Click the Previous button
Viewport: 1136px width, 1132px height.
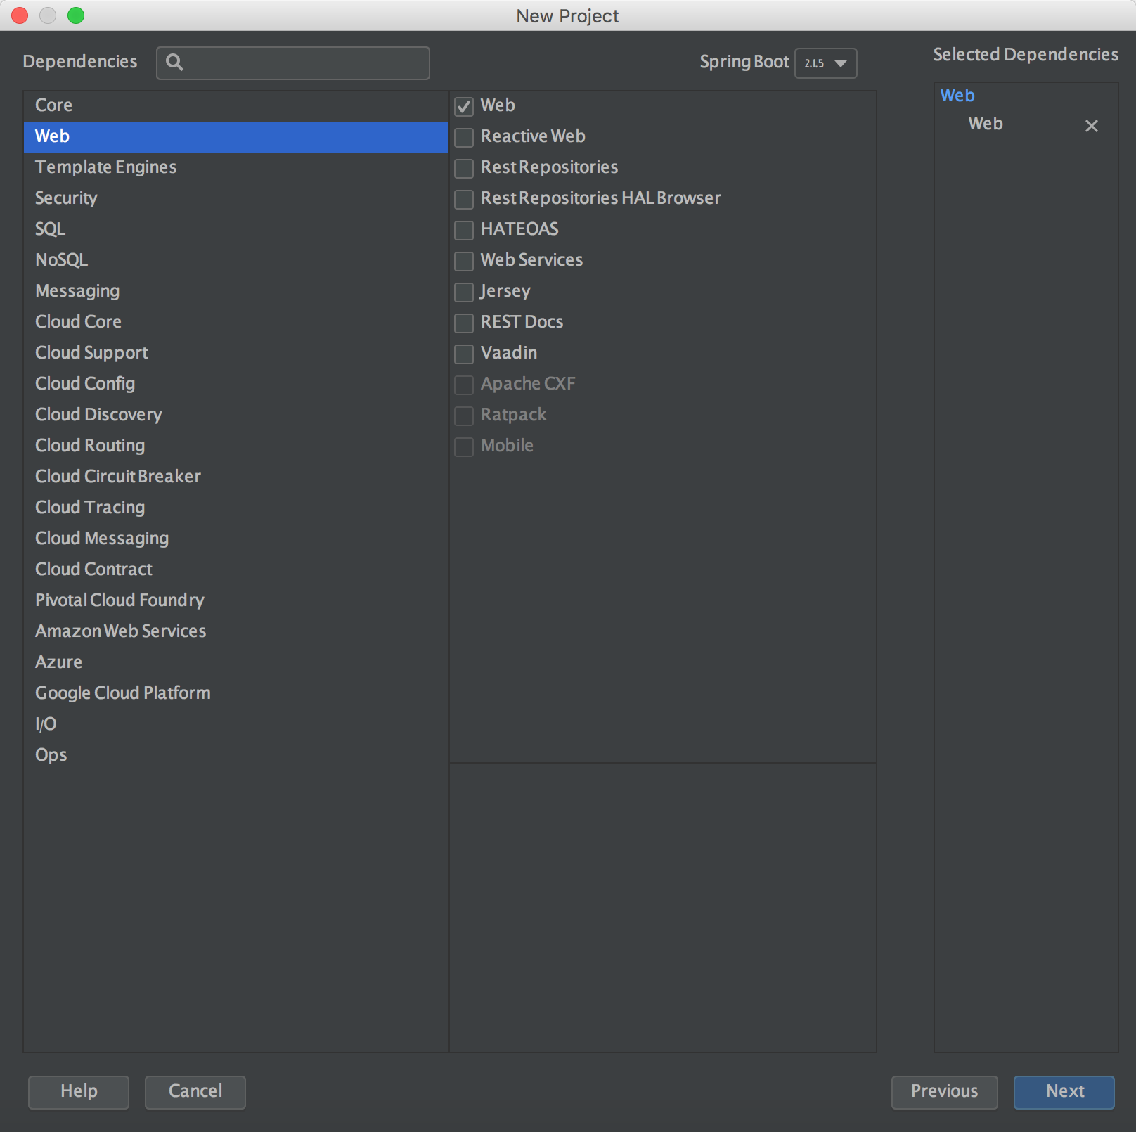click(x=944, y=1092)
